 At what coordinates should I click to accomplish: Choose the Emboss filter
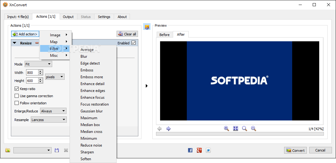pyautogui.click(x=93, y=70)
